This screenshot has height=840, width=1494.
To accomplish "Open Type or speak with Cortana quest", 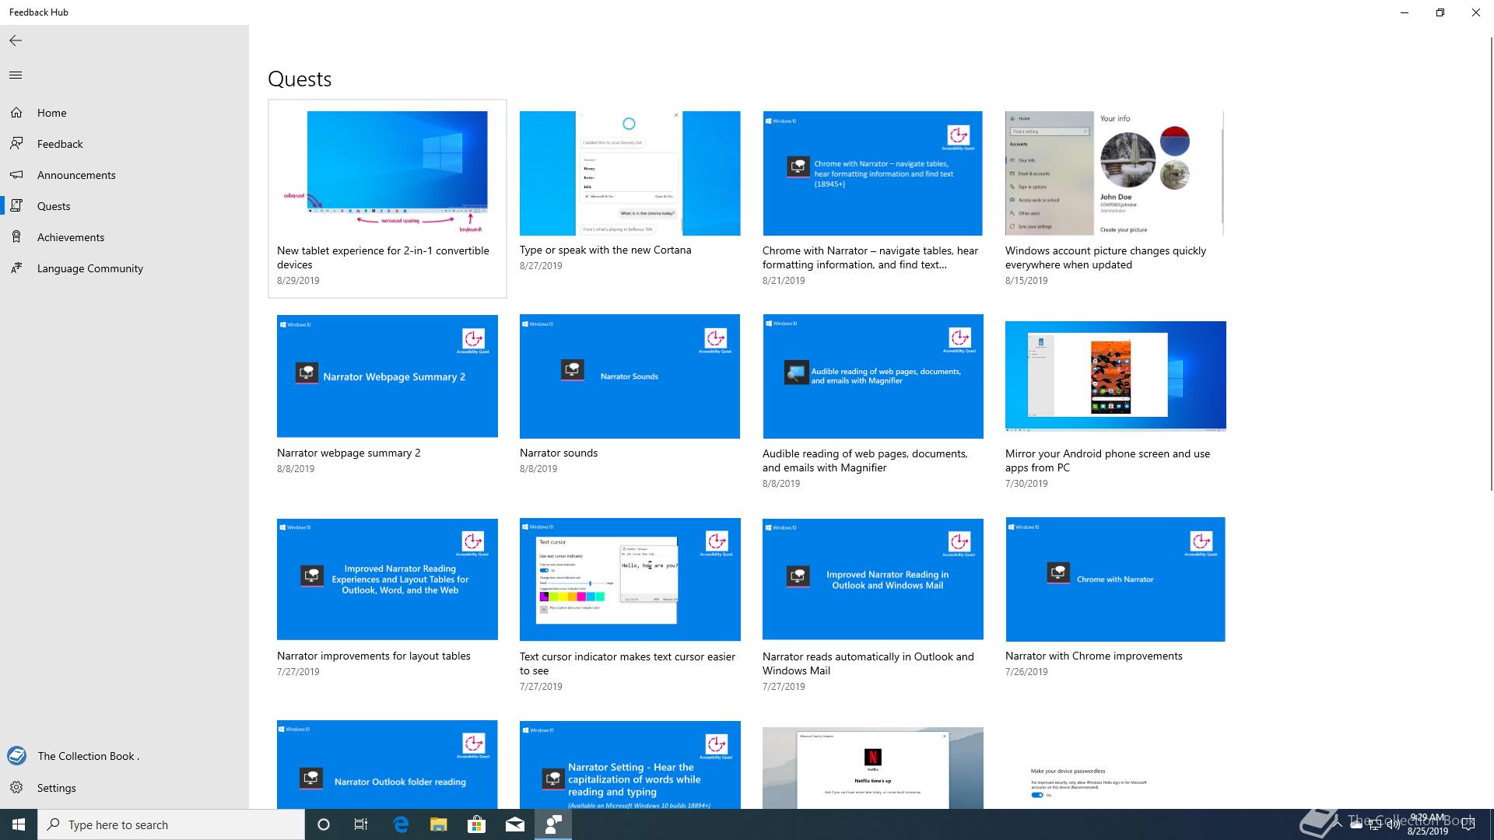I will 630,173.
